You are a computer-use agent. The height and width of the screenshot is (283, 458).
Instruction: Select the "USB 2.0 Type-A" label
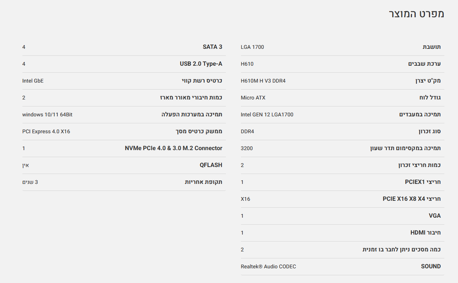tap(201, 64)
